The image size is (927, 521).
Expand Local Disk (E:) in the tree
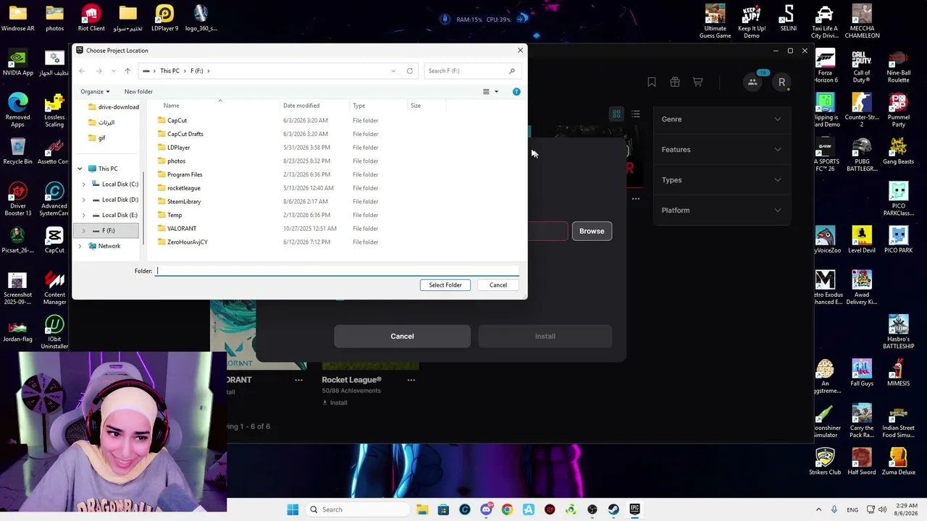coord(83,215)
